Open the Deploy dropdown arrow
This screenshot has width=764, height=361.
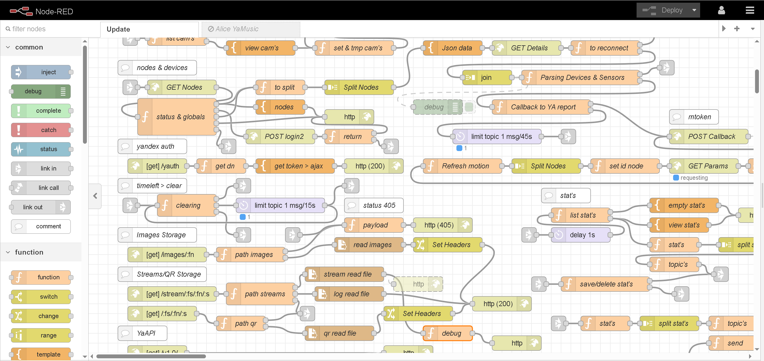coord(694,10)
